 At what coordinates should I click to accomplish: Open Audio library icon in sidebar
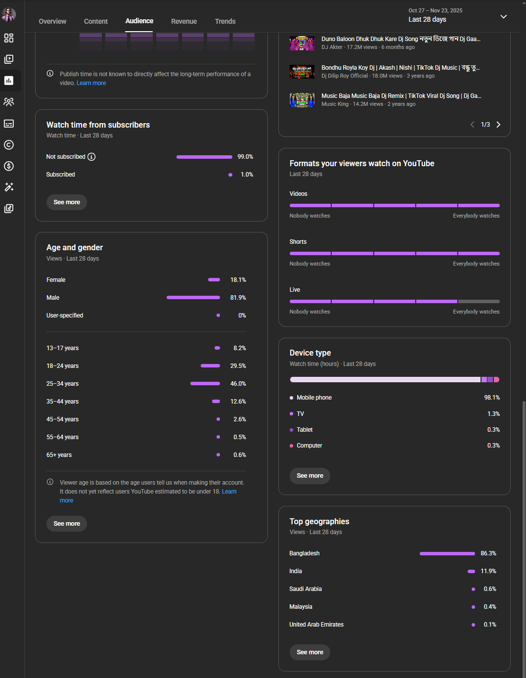pyautogui.click(x=9, y=209)
